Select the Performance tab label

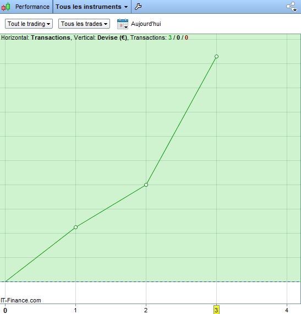click(32, 7)
